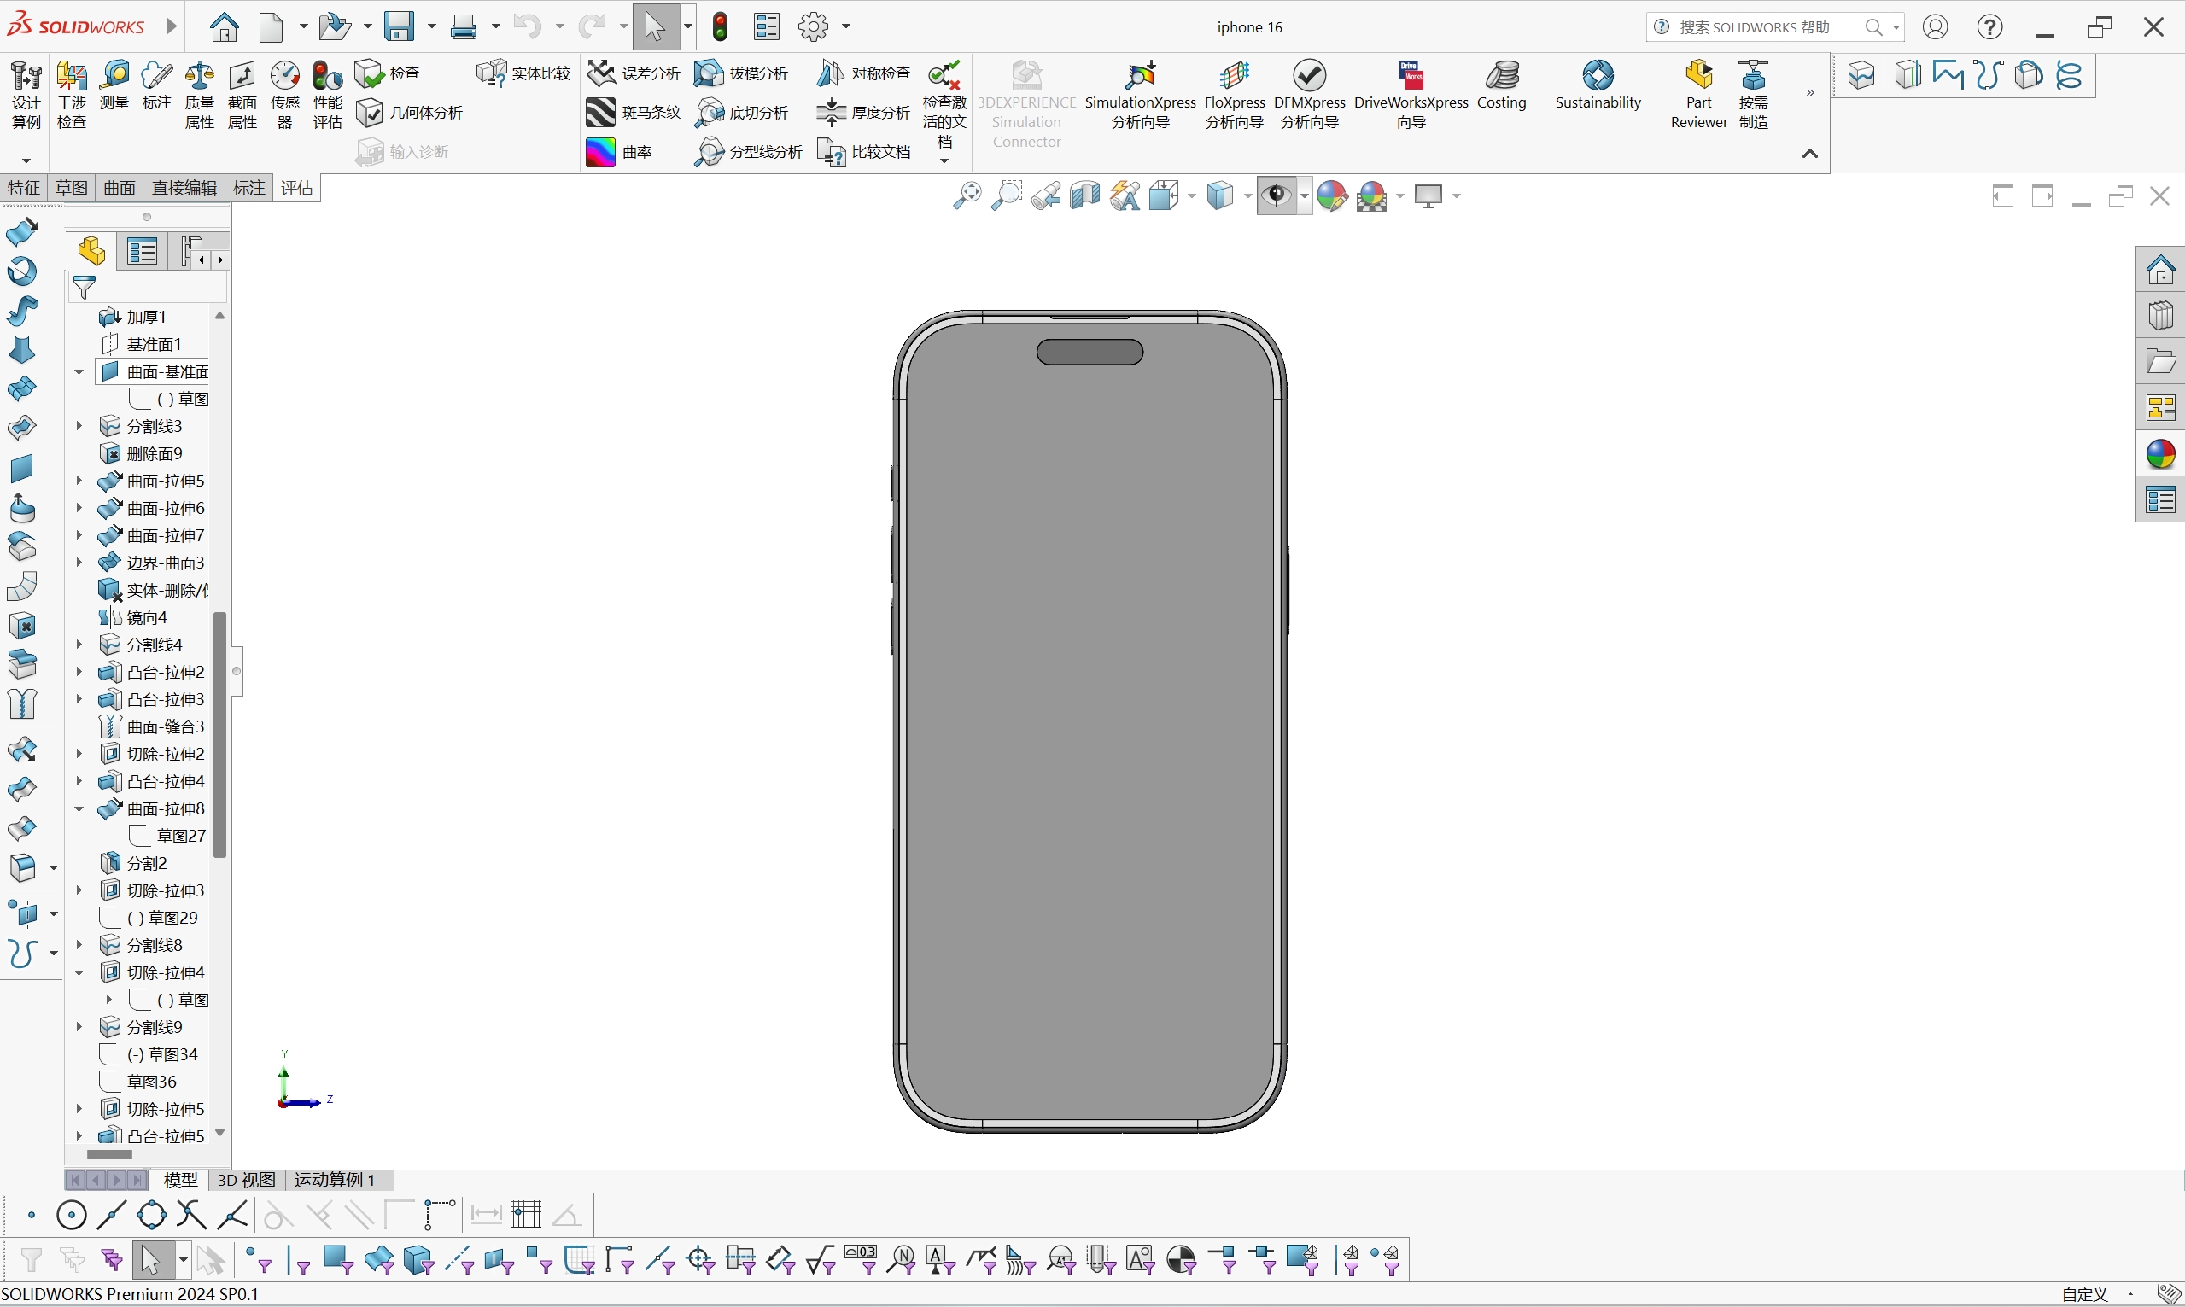Image resolution: width=2185 pixels, height=1307 pixels.
Task: Open the 曲面 ribbon tab
Action: click(119, 188)
